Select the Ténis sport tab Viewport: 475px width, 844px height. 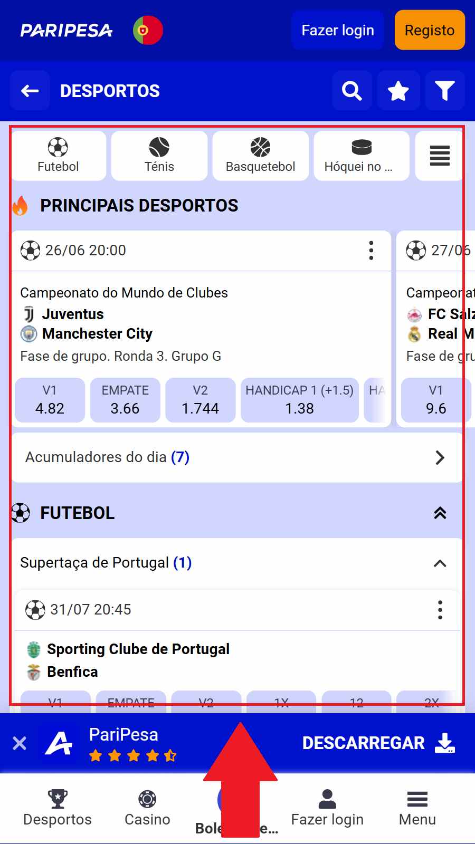tap(159, 156)
